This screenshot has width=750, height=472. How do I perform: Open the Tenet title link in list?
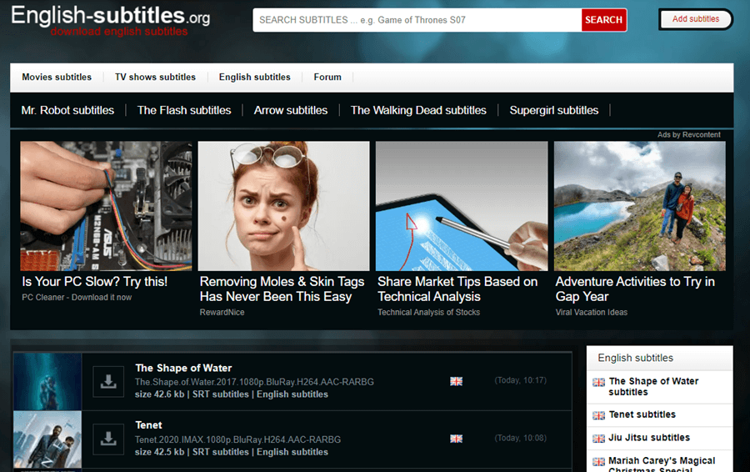148,425
